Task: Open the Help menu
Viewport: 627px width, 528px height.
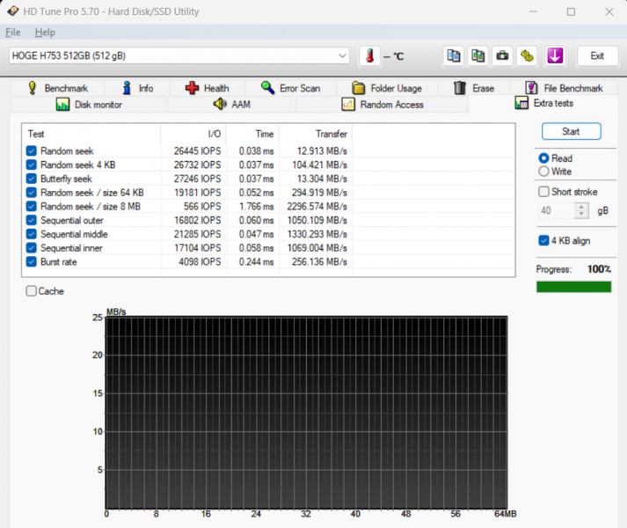Action: (45, 33)
